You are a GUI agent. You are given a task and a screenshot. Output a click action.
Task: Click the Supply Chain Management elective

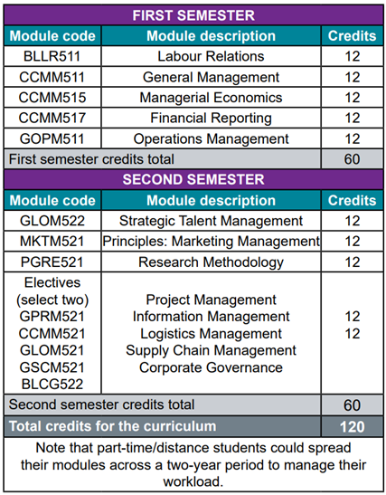point(211,351)
